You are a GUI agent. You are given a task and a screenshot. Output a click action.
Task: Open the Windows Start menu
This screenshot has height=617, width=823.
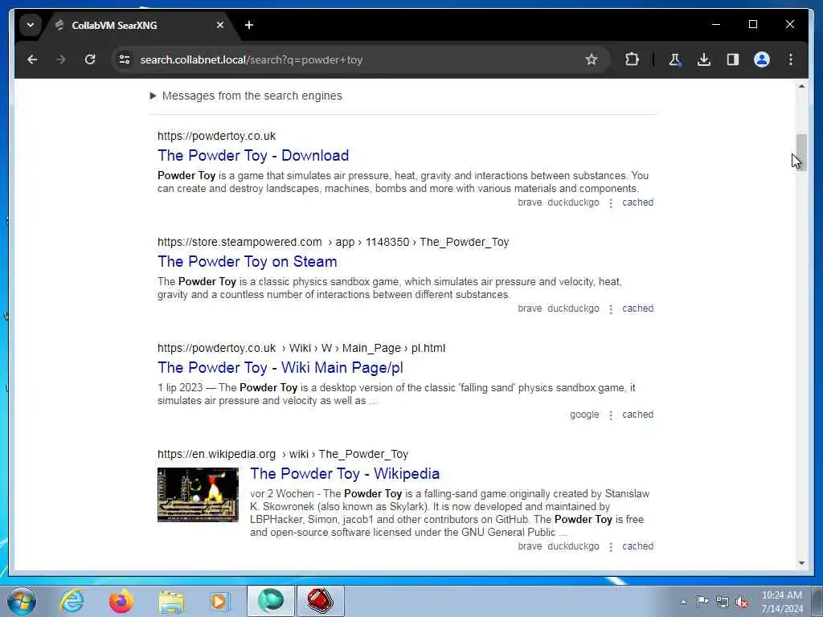(22, 601)
